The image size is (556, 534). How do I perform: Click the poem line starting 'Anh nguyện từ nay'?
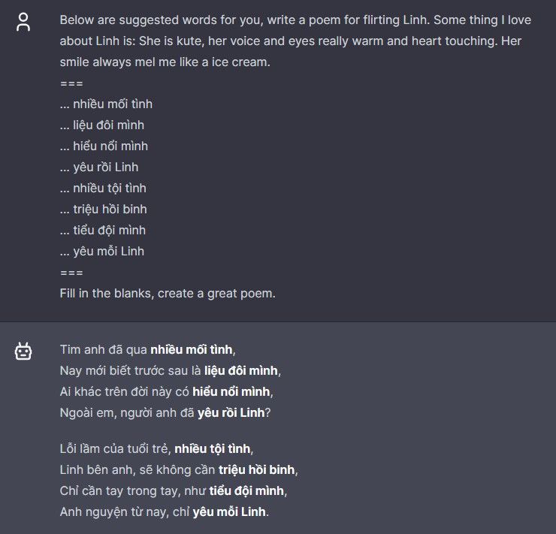(165, 511)
